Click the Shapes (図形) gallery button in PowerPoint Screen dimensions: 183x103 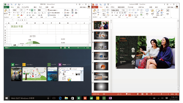[x=147, y=12]
